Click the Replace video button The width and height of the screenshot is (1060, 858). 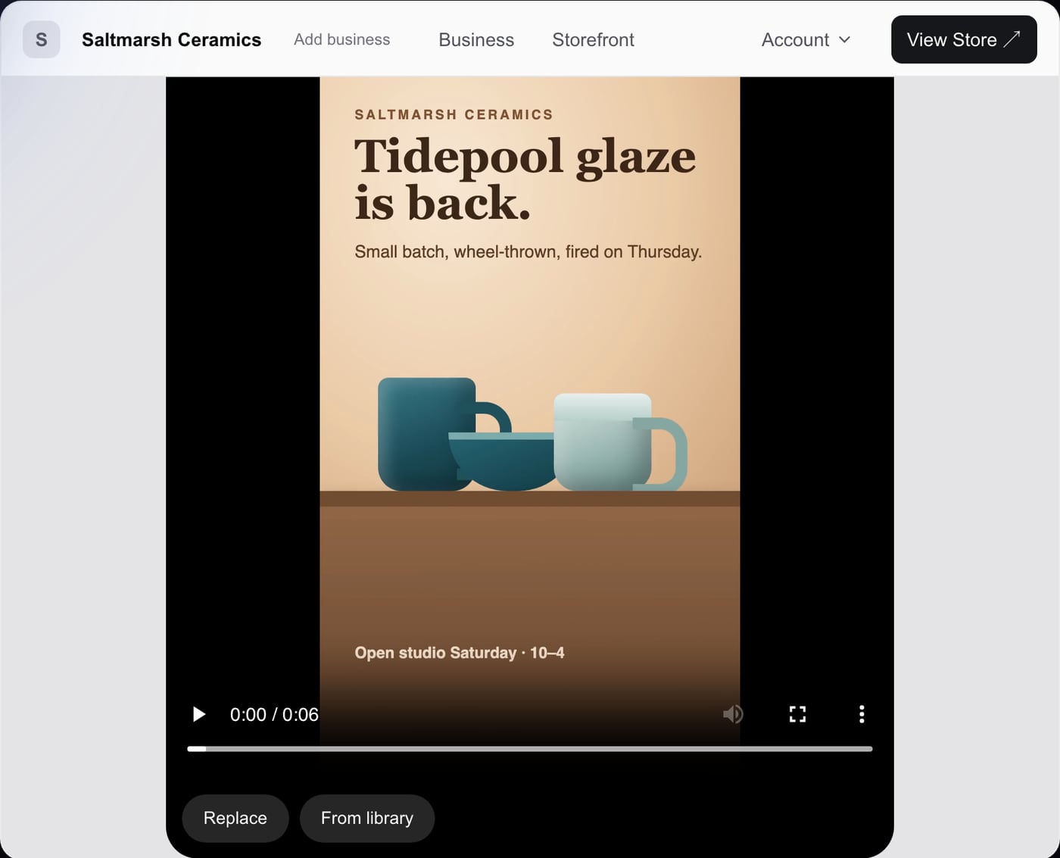click(x=235, y=818)
